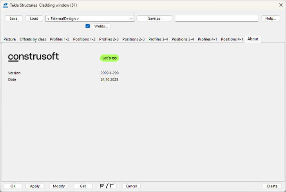Open the Offsets by class tab
The height and width of the screenshot is (192, 286).
(x=33, y=39)
